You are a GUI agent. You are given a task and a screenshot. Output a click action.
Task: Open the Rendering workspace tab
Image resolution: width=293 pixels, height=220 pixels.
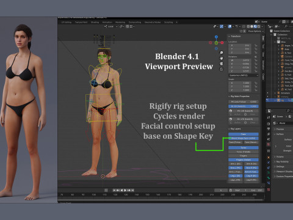(x=120, y=22)
